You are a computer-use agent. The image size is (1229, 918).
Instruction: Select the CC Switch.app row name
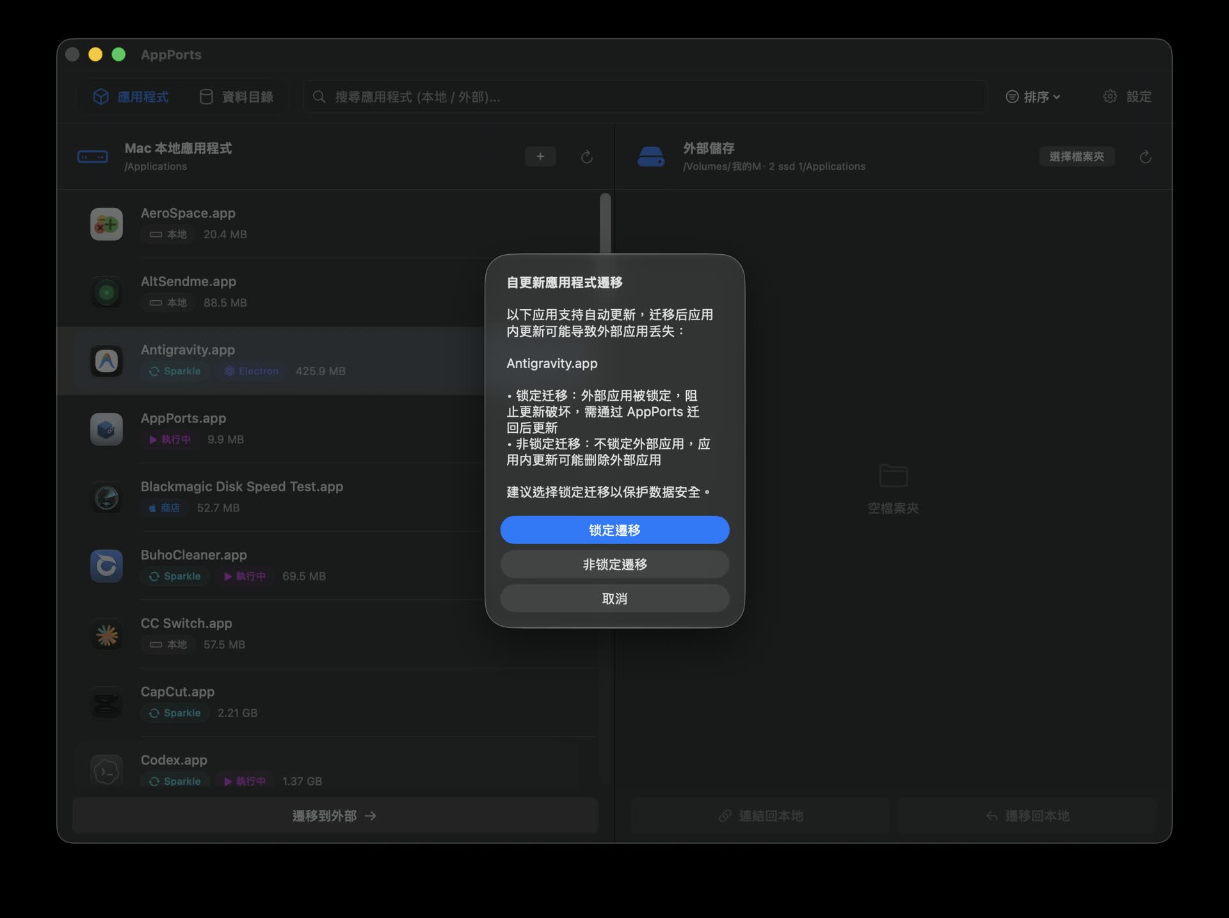click(x=186, y=624)
